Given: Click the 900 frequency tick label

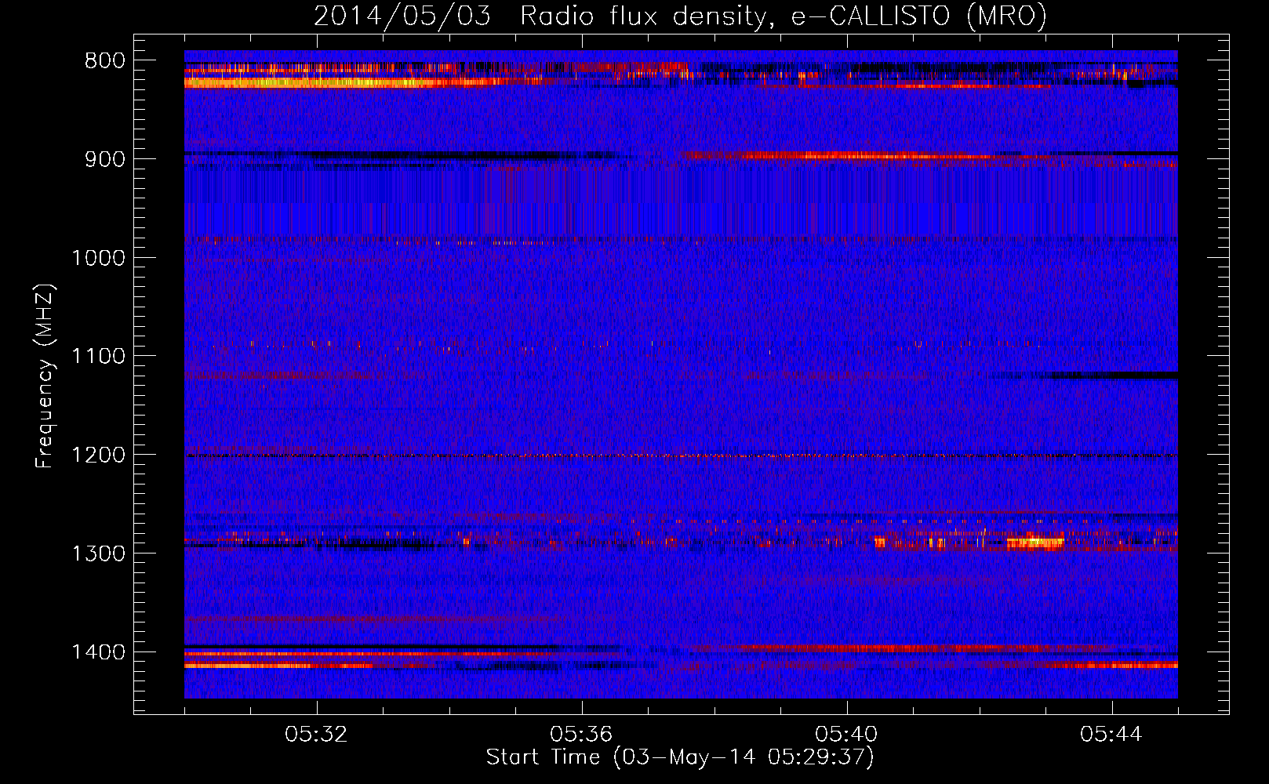Looking at the screenshot, I should click(105, 159).
